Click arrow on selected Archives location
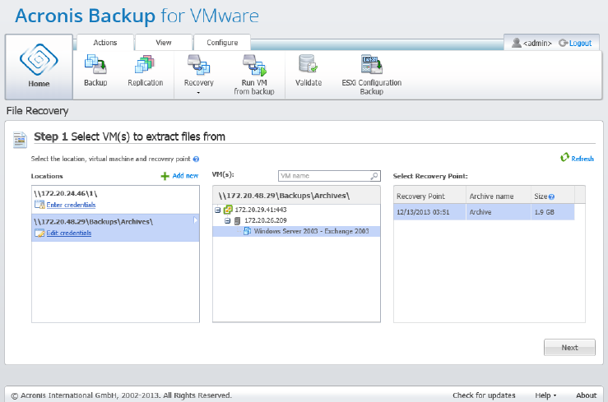This screenshot has height=402, width=608. (195, 220)
